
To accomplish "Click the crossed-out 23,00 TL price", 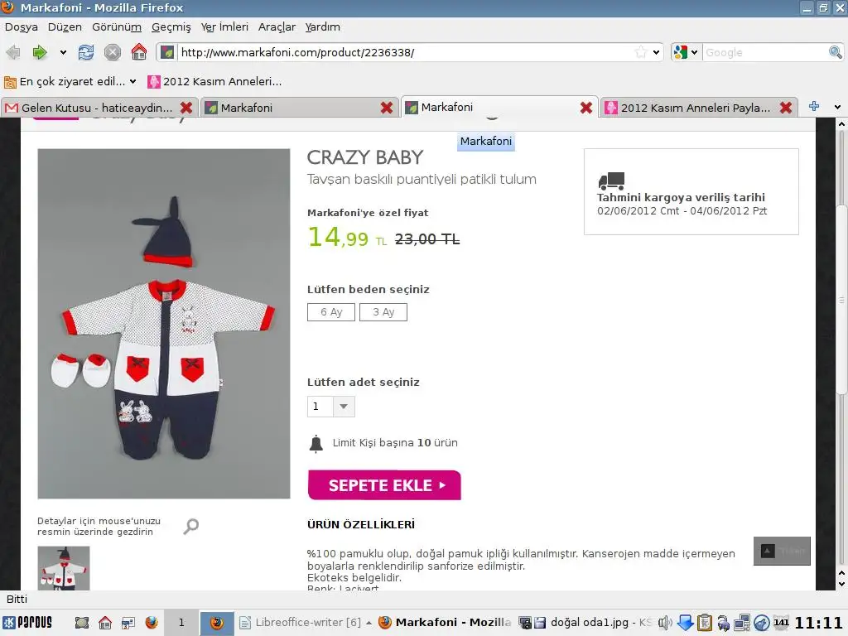I will click(x=427, y=239).
